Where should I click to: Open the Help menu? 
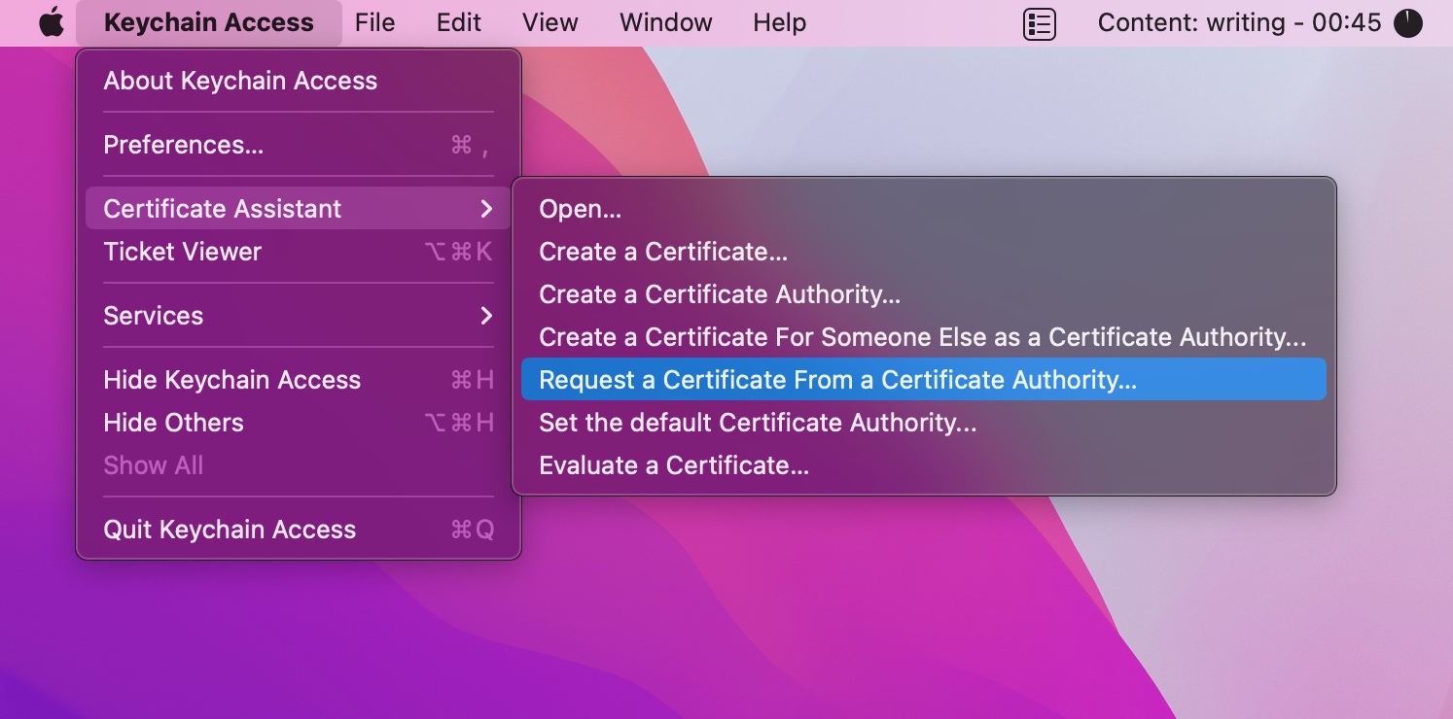[x=780, y=22]
